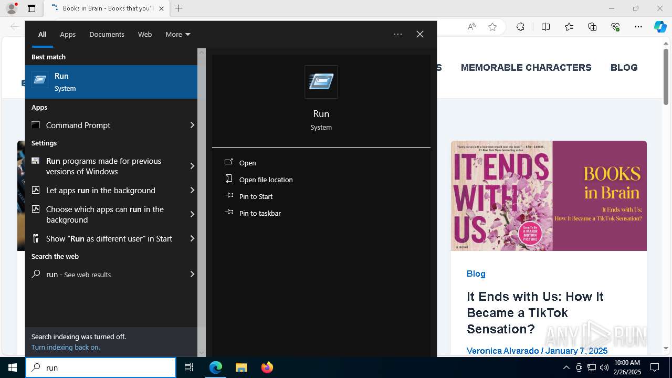Open the Copilot sidebar icon

tap(660, 27)
